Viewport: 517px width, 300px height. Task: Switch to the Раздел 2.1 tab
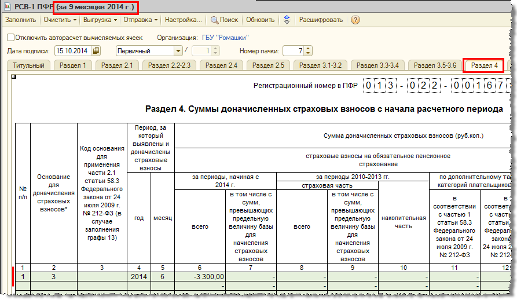117,65
